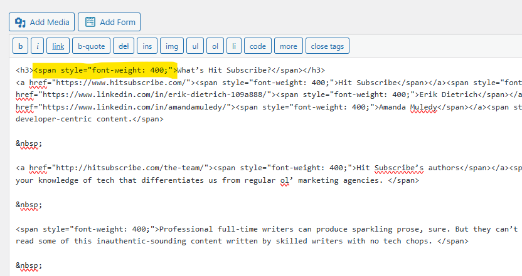This screenshot has height=276, width=522.
Task: Click the text "What's Hit Subscribe?"
Action: coord(224,70)
